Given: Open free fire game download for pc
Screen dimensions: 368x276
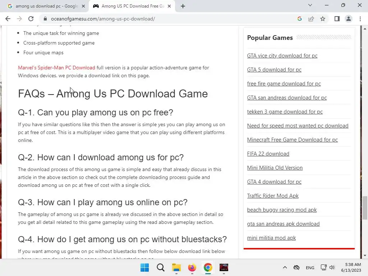Looking at the screenshot, I should click(284, 84).
